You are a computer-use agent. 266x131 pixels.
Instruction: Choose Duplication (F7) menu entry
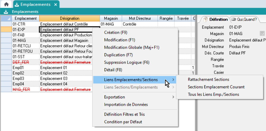(x=118, y=55)
